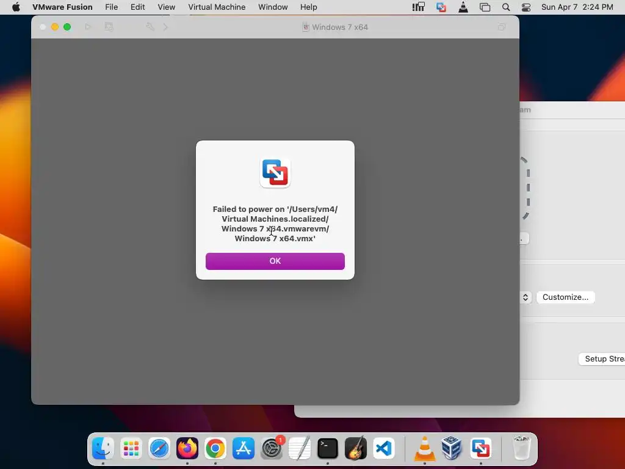The image size is (625, 469).
Task: Click the yellow minimize button of VM window
Action: click(x=55, y=27)
